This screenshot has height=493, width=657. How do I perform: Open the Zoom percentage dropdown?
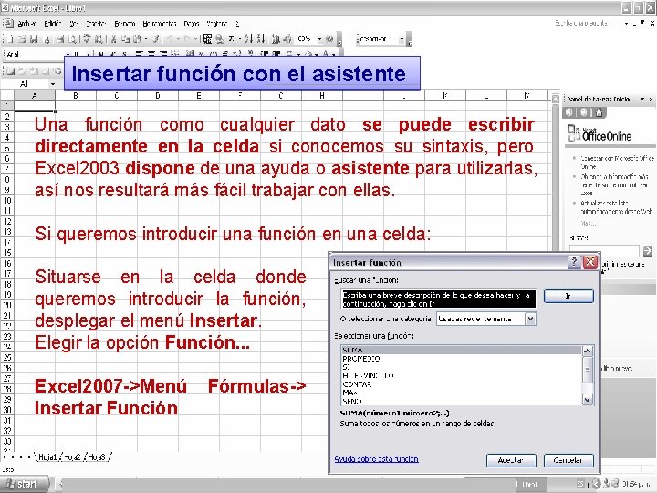[x=319, y=39]
